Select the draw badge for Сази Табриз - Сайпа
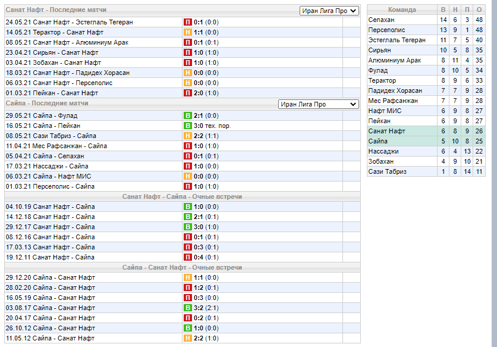The width and height of the screenshot is (497, 347). click(188, 136)
